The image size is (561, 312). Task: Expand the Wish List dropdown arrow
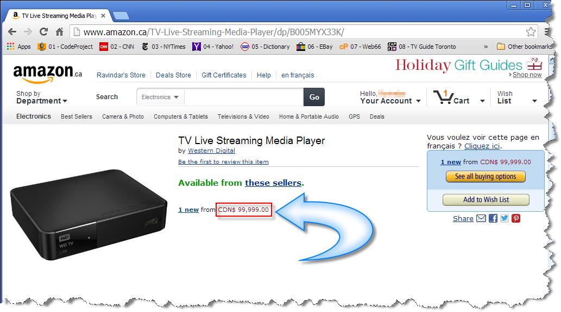(x=534, y=101)
